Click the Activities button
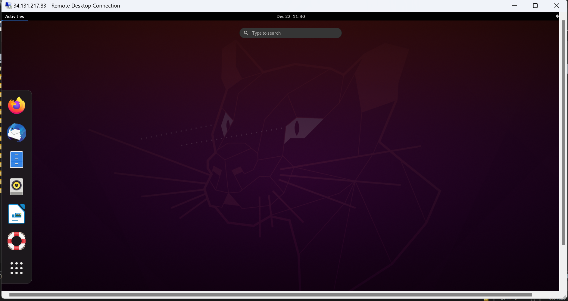Viewport: 568px width, 301px height. (14, 17)
